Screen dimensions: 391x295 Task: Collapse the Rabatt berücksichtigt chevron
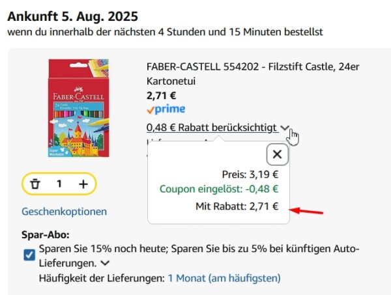(x=285, y=128)
